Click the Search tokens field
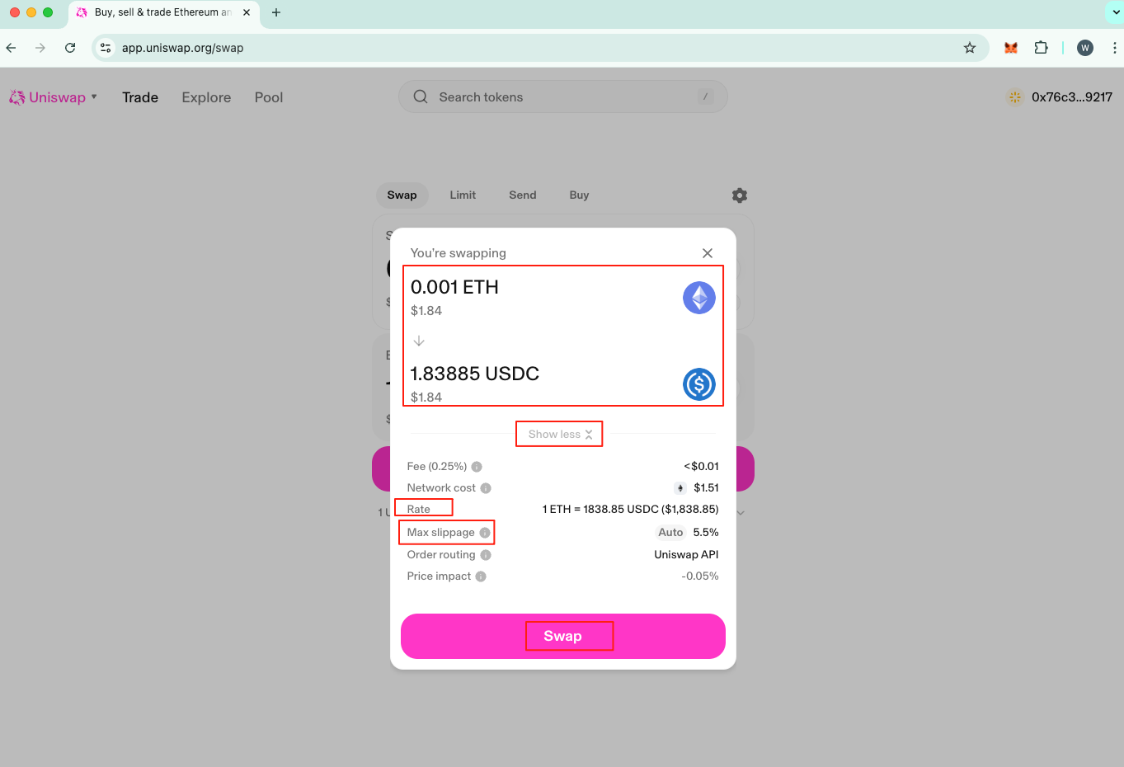This screenshot has height=767, width=1124. pos(563,97)
